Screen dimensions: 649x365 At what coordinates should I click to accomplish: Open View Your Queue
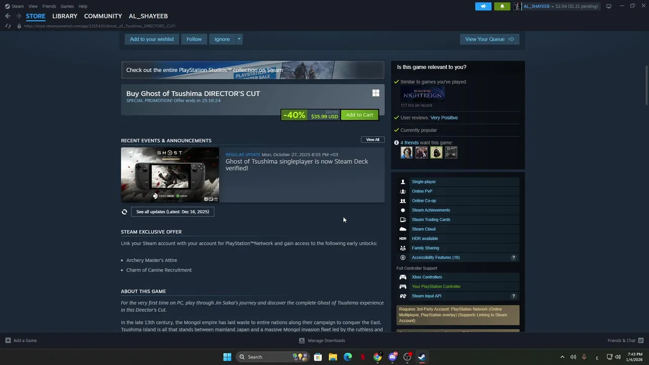point(489,39)
